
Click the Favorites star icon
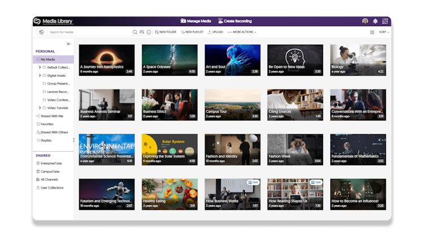(38, 124)
